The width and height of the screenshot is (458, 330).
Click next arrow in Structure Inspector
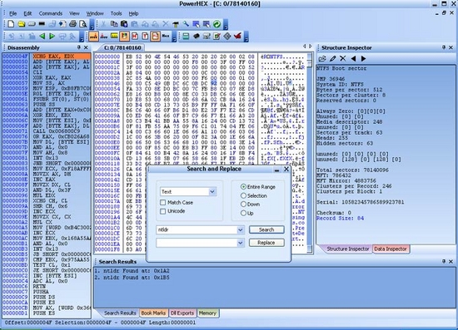click(x=363, y=58)
